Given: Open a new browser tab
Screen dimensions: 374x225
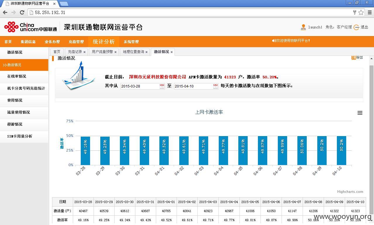Looking at the screenshot, I should 64,4.
